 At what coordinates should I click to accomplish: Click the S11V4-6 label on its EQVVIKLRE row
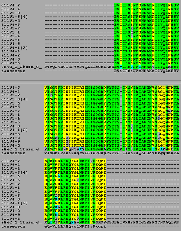coord(11,219)
